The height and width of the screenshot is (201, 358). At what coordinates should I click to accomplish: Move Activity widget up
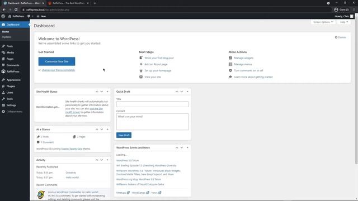pyautogui.click(x=97, y=160)
